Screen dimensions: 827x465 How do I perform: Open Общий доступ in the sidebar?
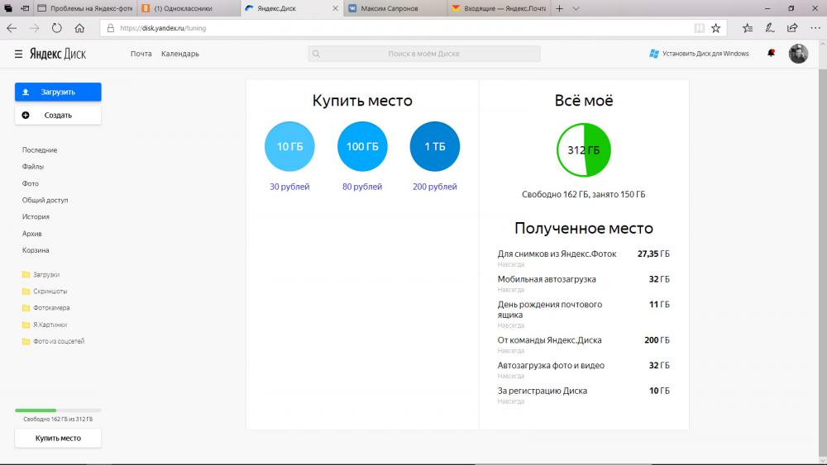pos(45,200)
